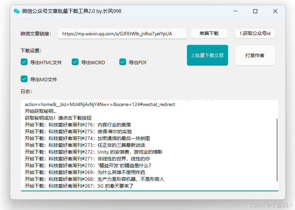
Task: Click the 单篇下载 button
Action: point(209,33)
